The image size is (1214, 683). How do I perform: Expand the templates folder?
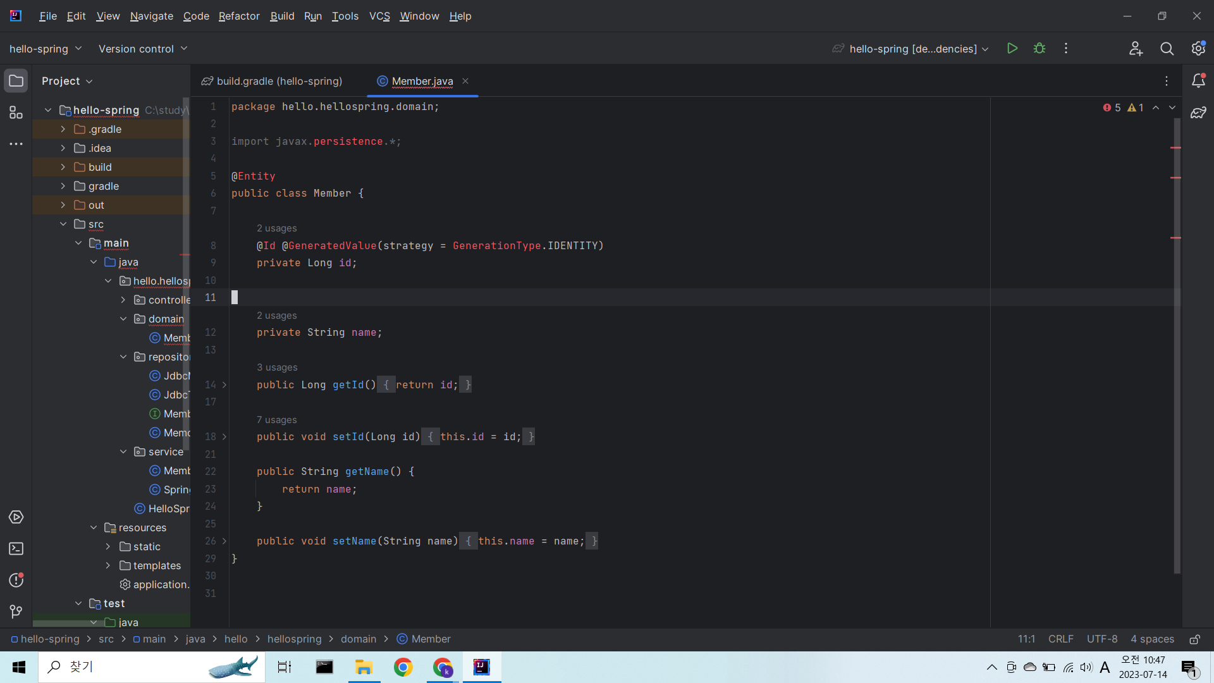(x=108, y=565)
